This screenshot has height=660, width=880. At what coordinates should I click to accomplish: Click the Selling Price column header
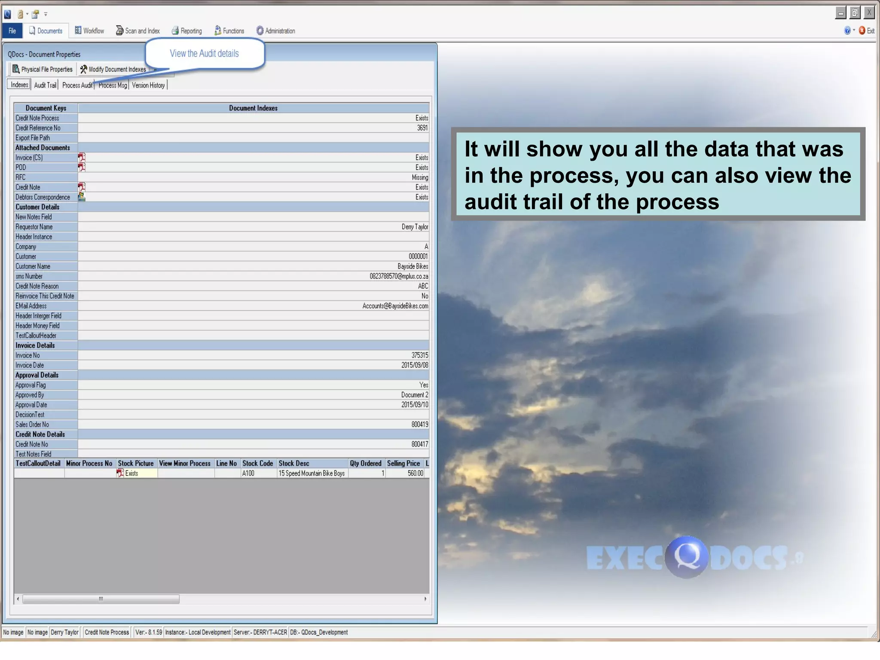pyautogui.click(x=403, y=463)
